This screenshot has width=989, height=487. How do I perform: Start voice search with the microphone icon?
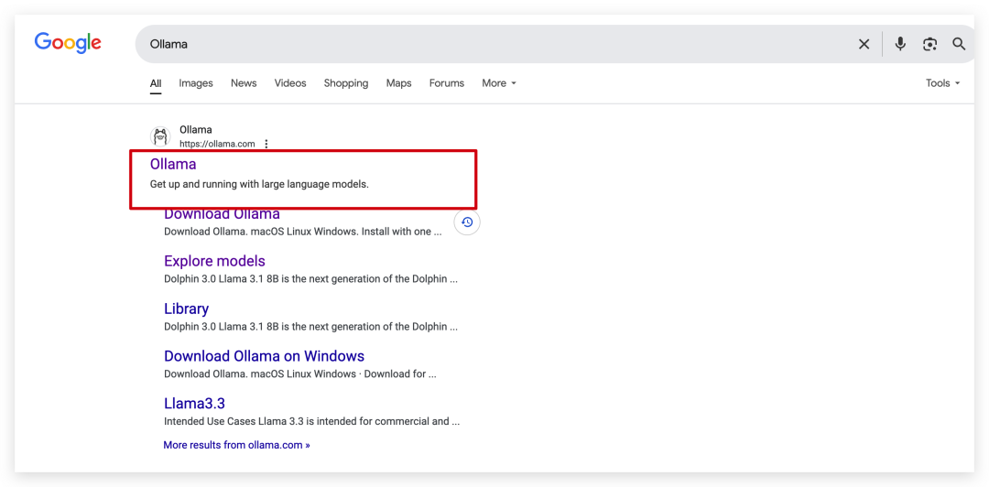click(900, 44)
